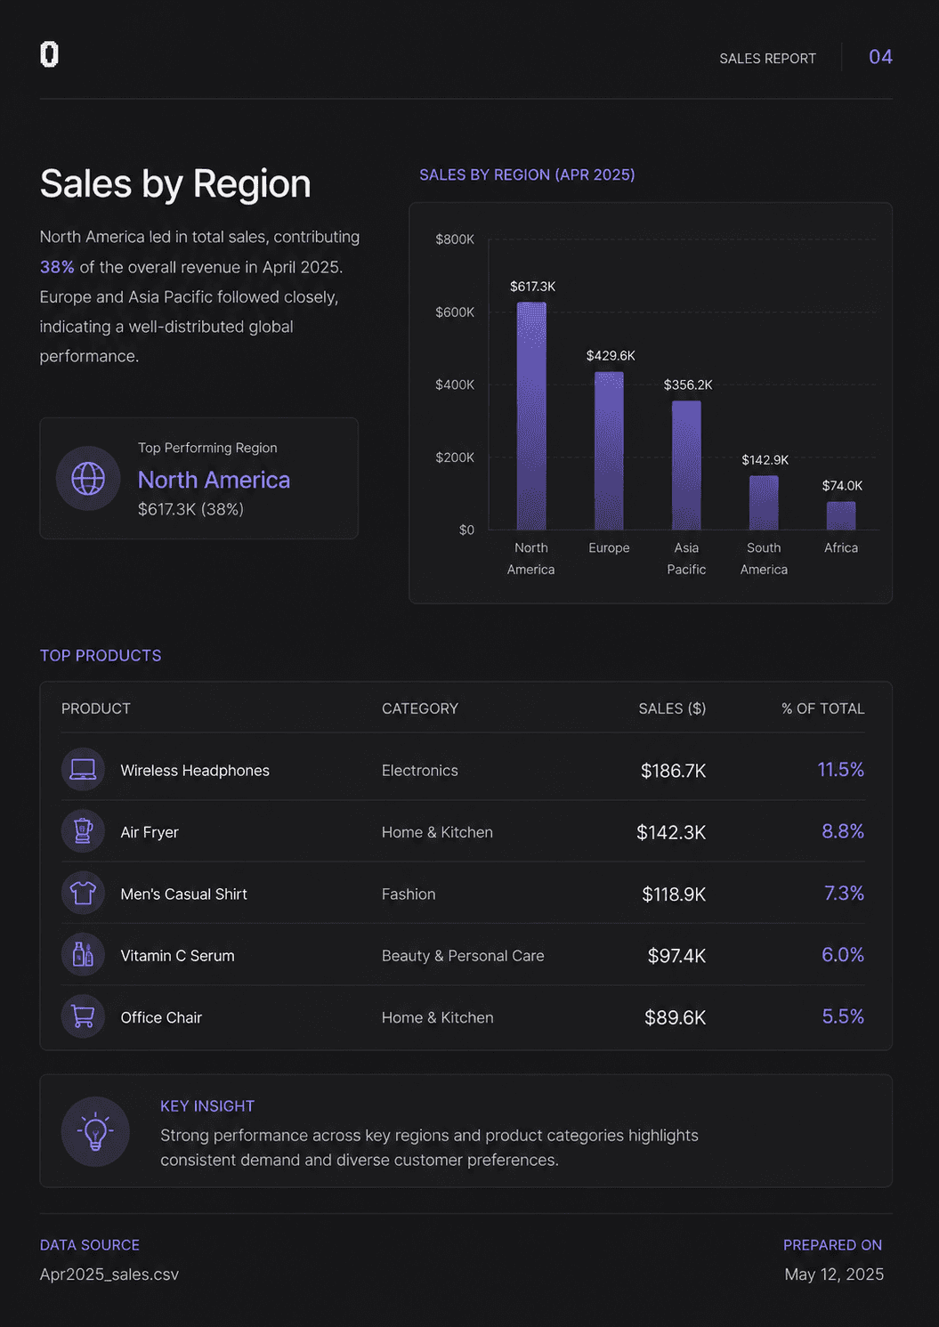Click the CATEGORY column header
Image resolution: width=939 pixels, height=1327 pixels.
(420, 708)
